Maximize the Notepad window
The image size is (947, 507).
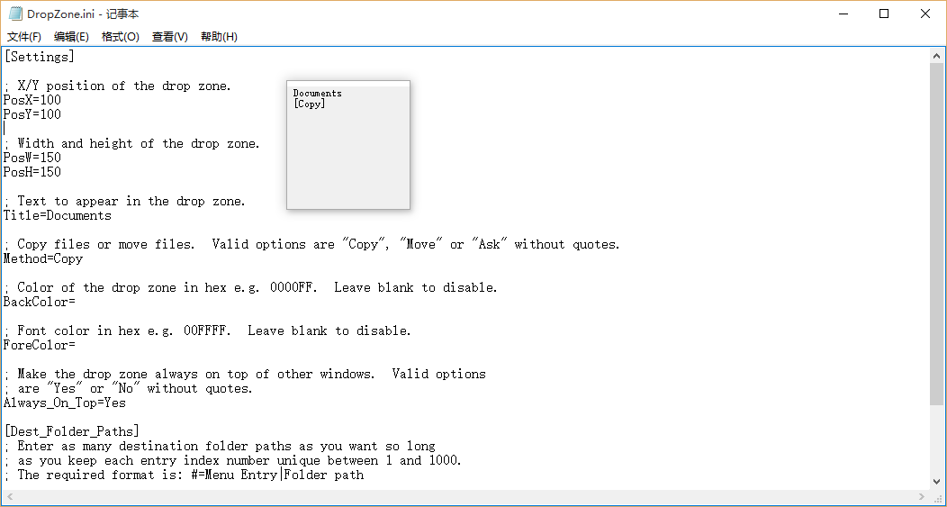pyautogui.click(x=884, y=14)
